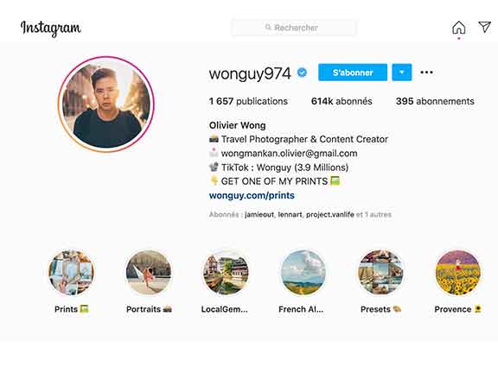Image resolution: width=498 pixels, height=373 pixels.
Task: Open the project.vanlife follower link
Action: (x=330, y=215)
